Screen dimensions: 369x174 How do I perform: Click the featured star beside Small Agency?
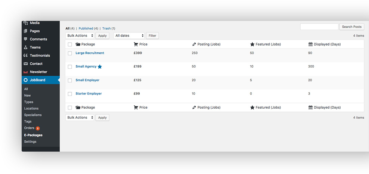(x=100, y=67)
